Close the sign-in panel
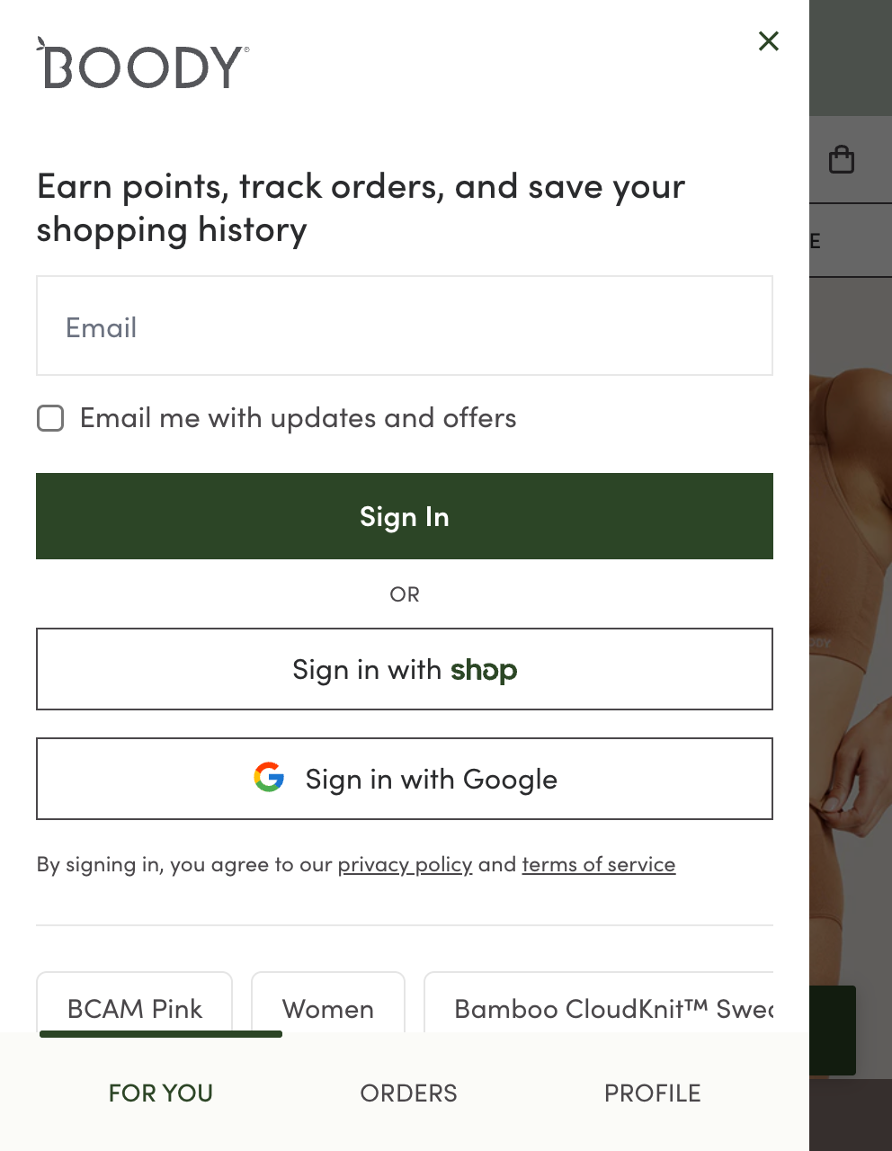The height and width of the screenshot is (1151, 892). pyautogui.click(x=768, y=41)
